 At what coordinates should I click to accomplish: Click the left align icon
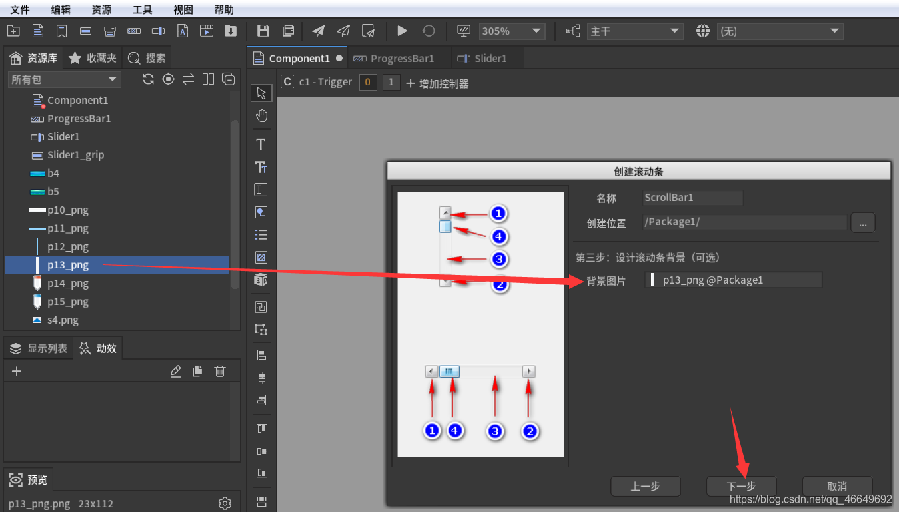pyautogui.click(x=261, y=356)
